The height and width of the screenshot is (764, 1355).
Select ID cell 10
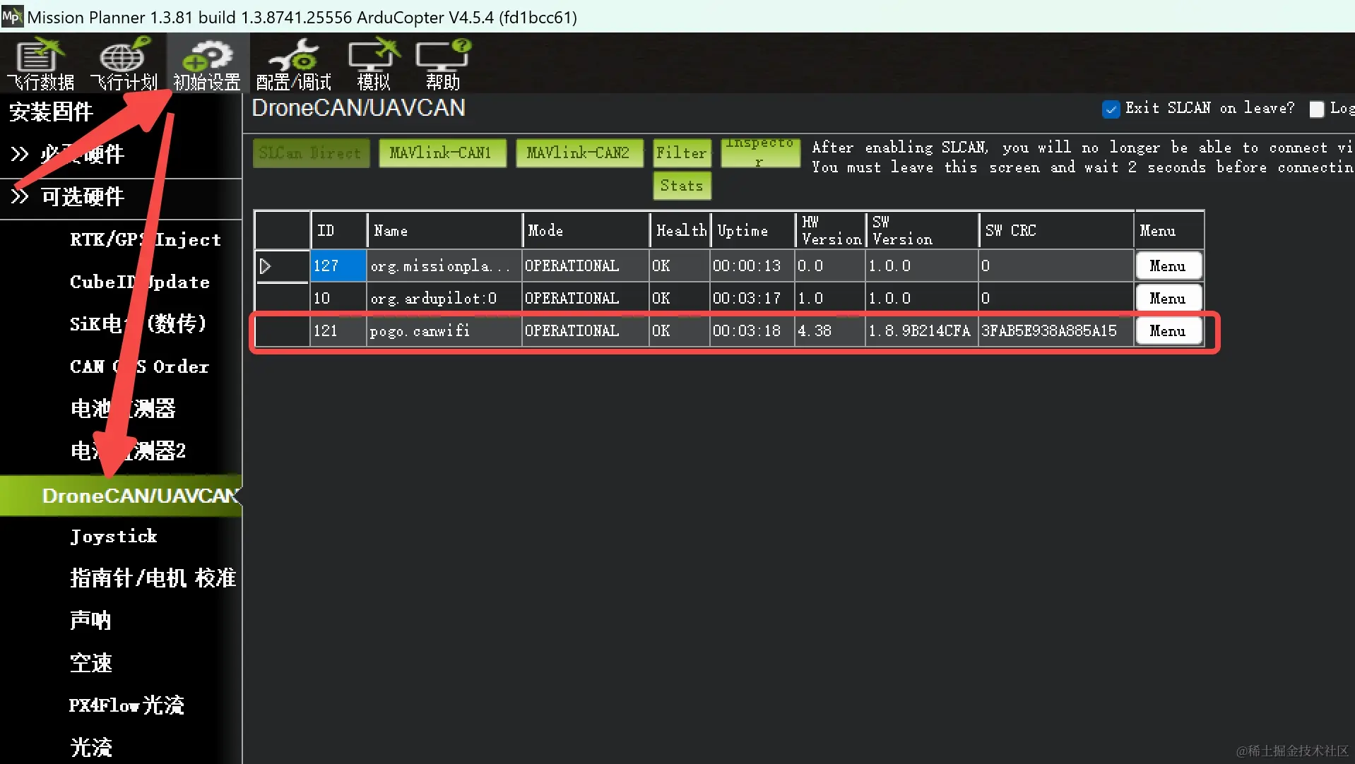(x=338, y=299)
